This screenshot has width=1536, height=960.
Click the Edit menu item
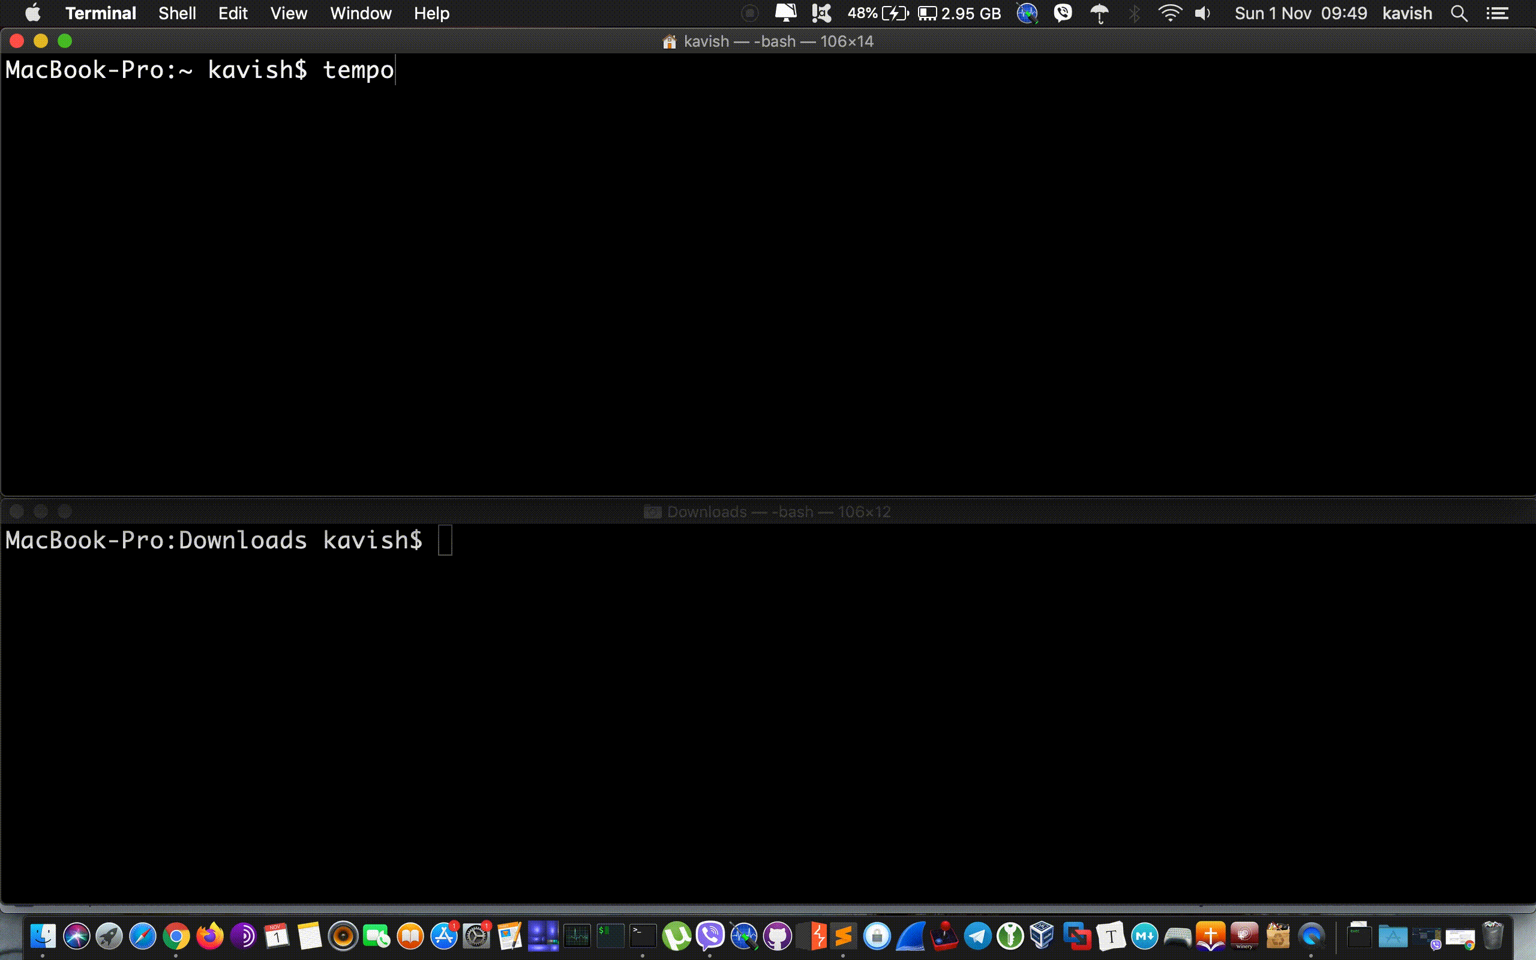click(232, 13)
